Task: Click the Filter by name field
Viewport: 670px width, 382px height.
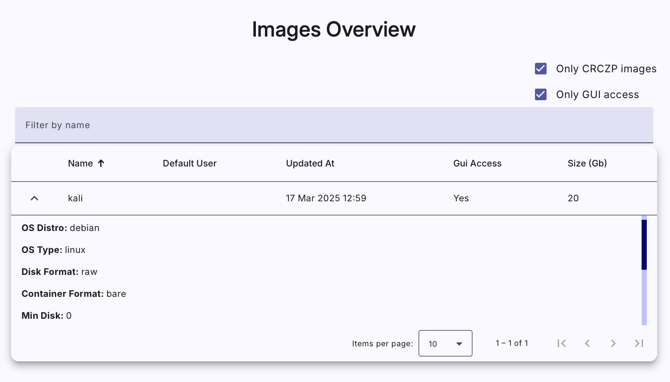Action: (334, 125)
